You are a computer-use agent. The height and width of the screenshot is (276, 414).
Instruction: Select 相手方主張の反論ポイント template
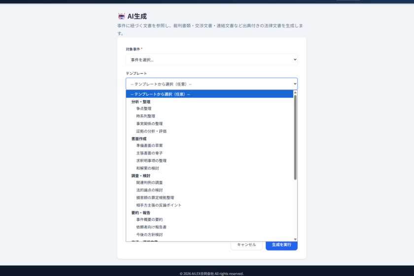[x=159, y=205]
